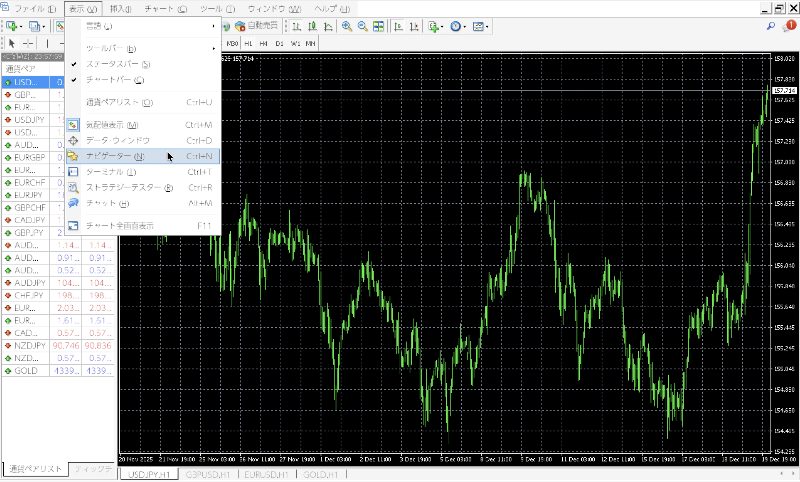Open the ティックチャート tab
Screen dimensions: 800x482
pyautogui.click(x=93, y=469)
